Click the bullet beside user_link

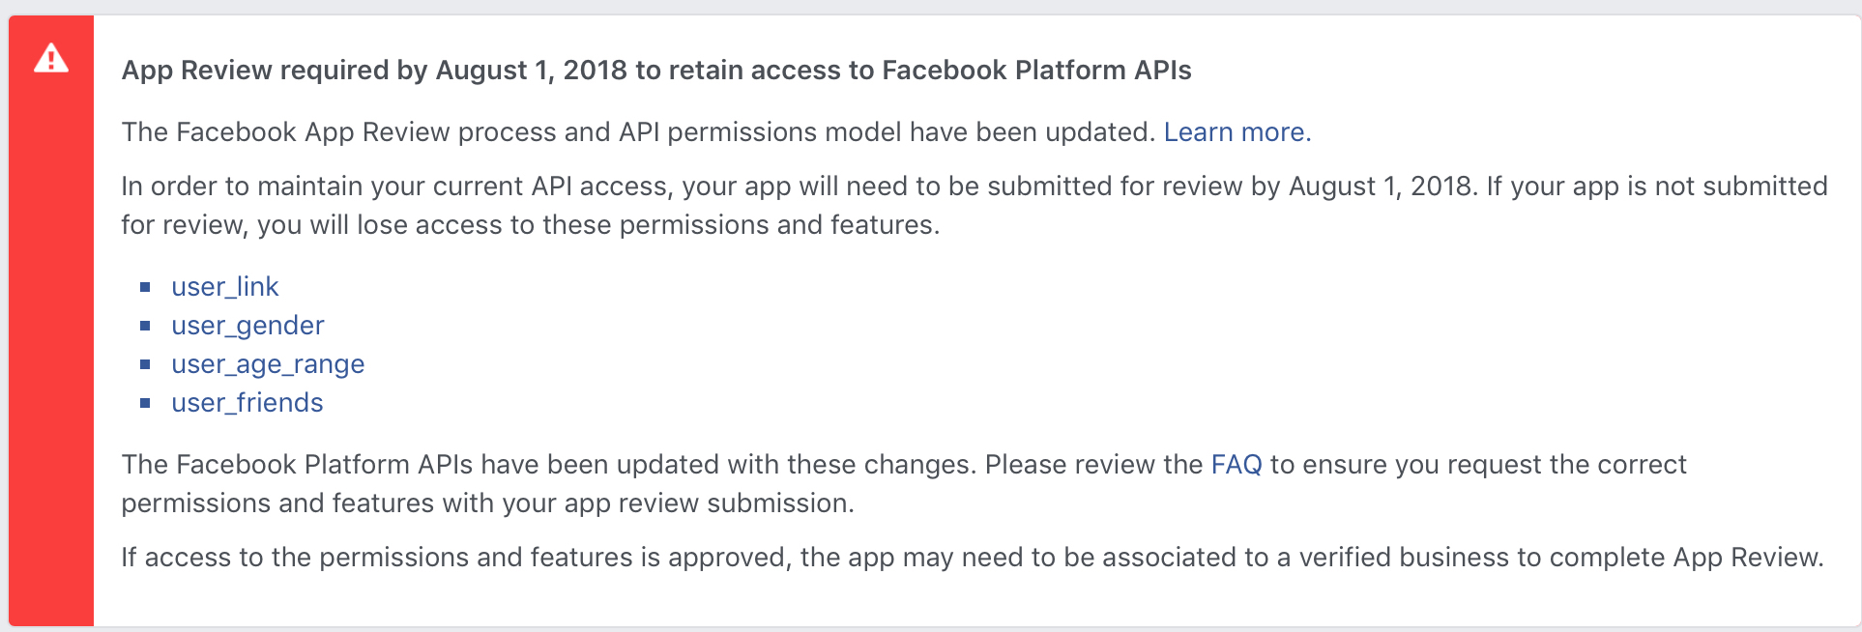coord(145,287)
